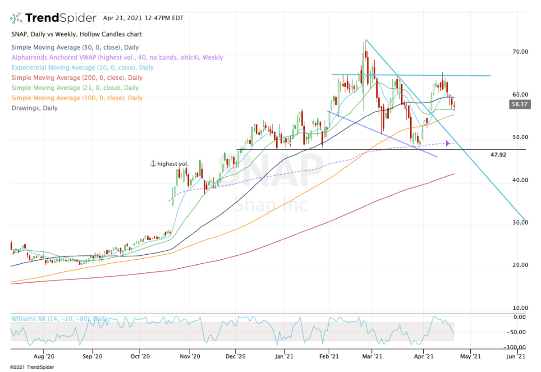541x372 pixels.
Task: Click the 50.00 price axis label
Action: click(520, 137)
